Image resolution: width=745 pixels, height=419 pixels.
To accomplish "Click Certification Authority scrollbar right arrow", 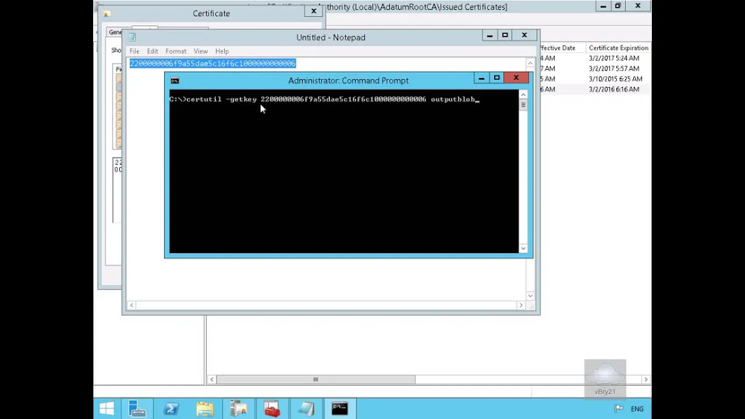I will pyautogui.click(x=645, y=379).
